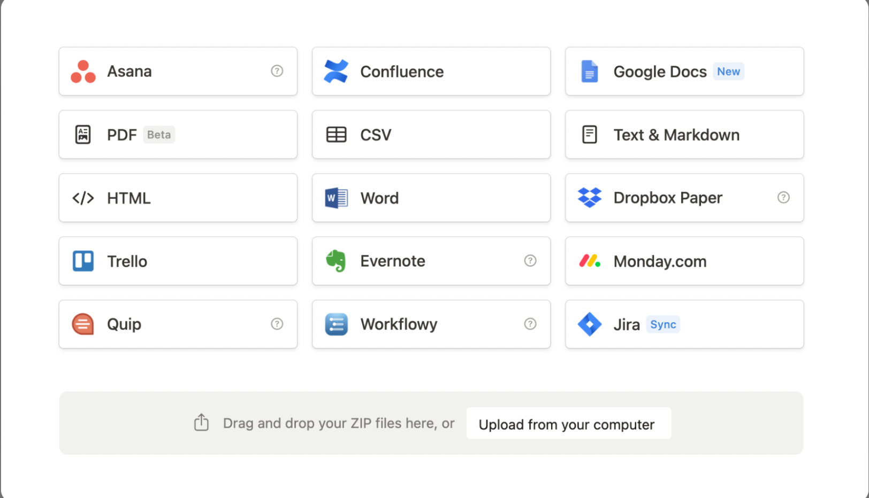Select the Confluence import card

point(431,72)
